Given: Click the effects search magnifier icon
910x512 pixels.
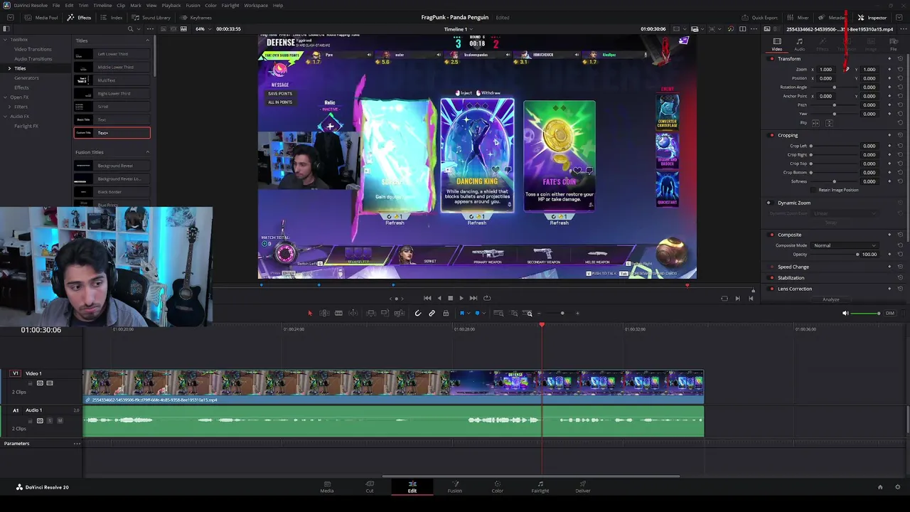Looking at the screenshot, I should 130,29.
